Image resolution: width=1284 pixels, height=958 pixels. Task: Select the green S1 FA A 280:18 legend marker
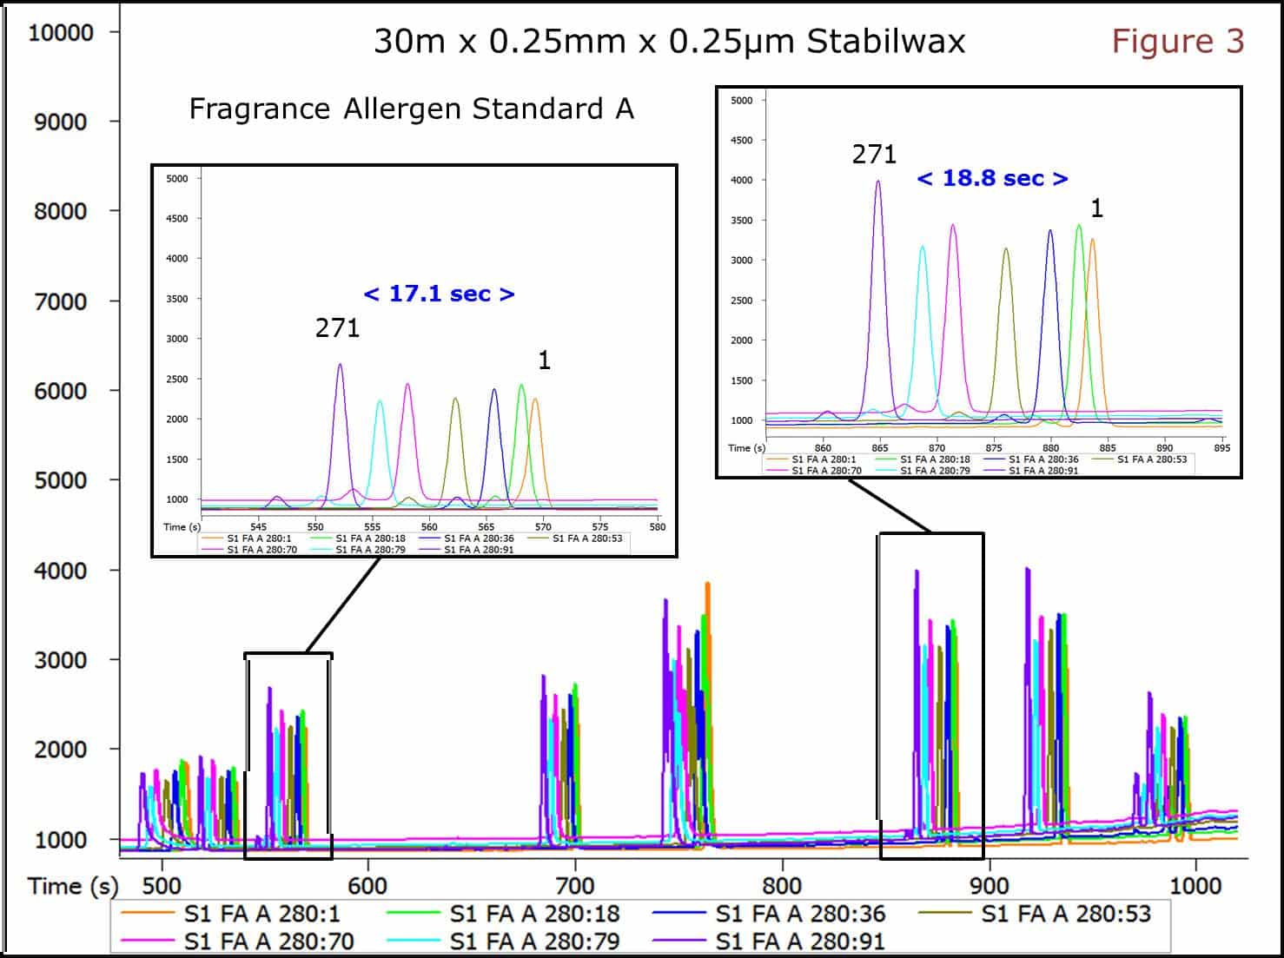pyautogui.click(x=413, y=913)
